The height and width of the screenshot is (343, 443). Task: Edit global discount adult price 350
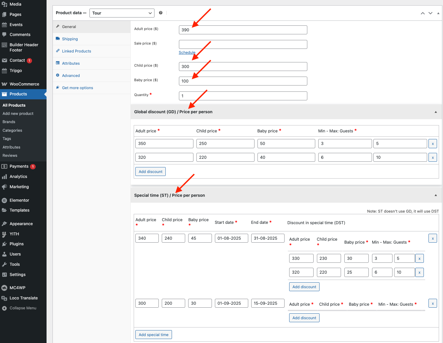pyautogui.click(x=164, y=144)
